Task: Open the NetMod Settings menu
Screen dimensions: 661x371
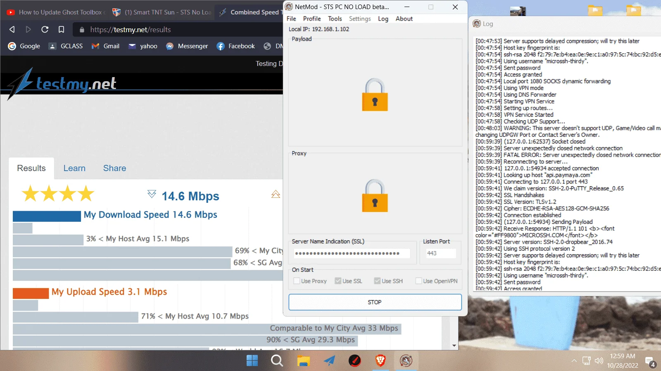Action: click(360, 19)
